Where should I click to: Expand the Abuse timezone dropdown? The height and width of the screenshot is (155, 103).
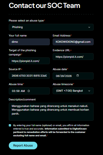[x=73, y=91]
